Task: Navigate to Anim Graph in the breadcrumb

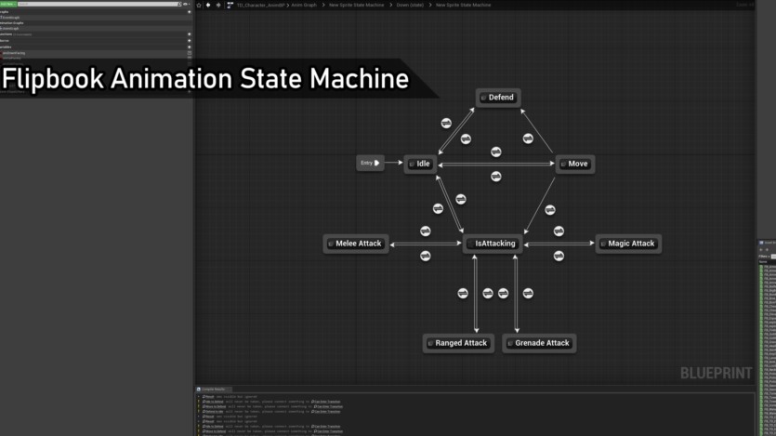Action: (304, 5)
